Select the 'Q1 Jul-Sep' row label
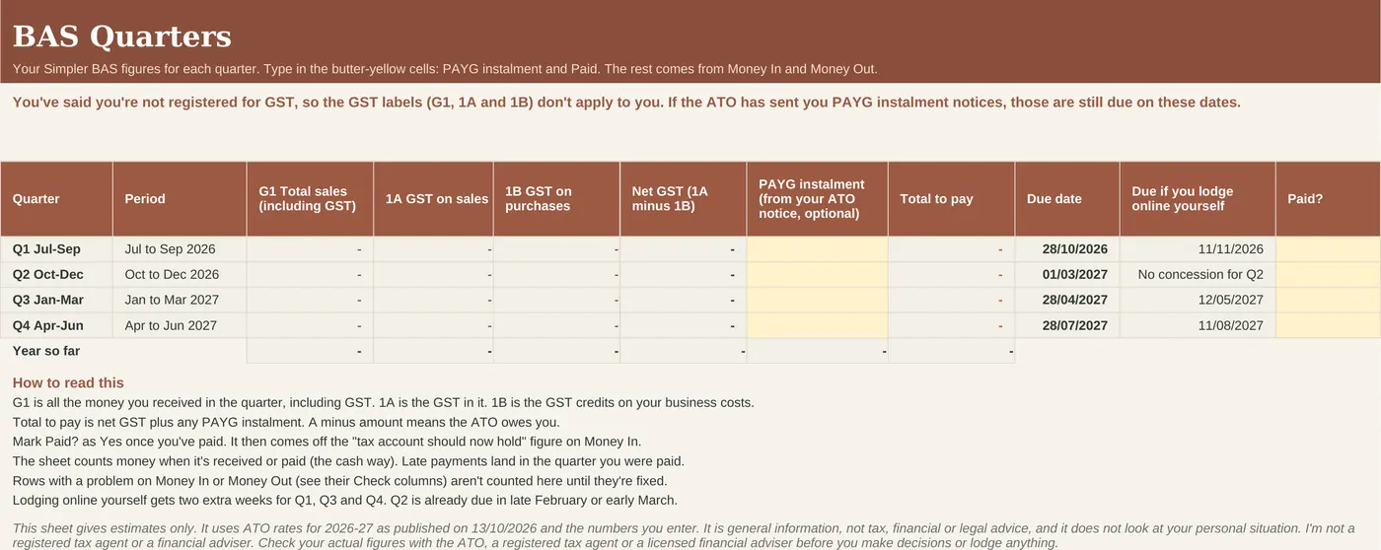 click(56, 249)
